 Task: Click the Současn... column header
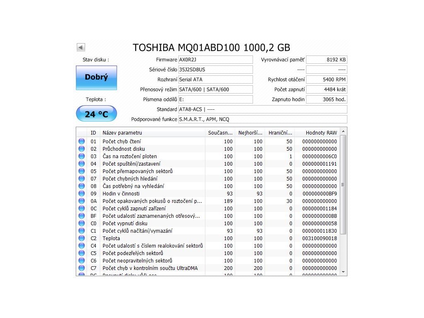coord(220,133)
